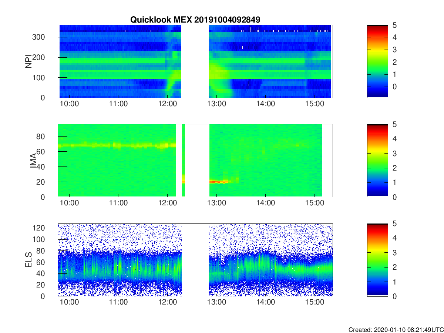Click the 10:00 tick label under ELS panel
The image size is (444, 333).
pyautogui.click(x=69, y=303)
